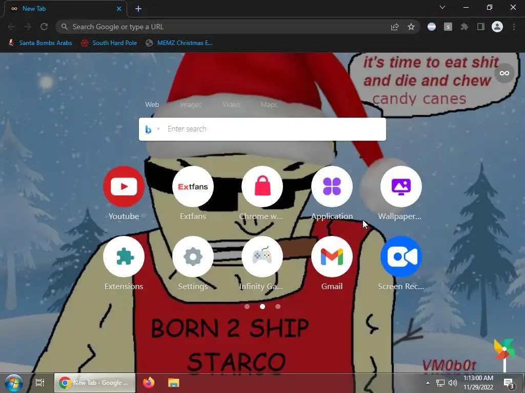525x393 pixels.
Task: Click the pinwheel icon at bottom right
Action: [504, 349]
